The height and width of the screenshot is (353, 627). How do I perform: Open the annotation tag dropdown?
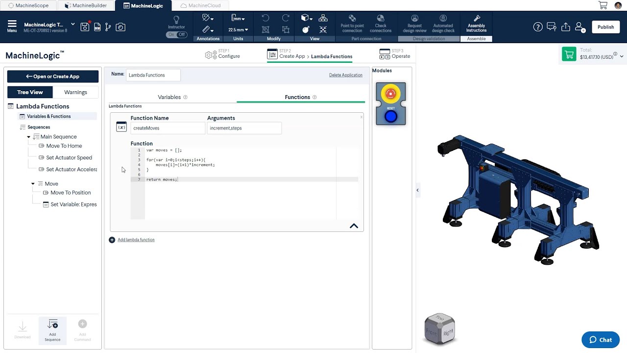[x=208, y=18]
